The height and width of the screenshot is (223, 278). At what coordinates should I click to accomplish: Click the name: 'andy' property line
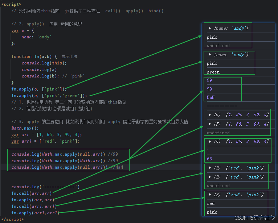37,37
